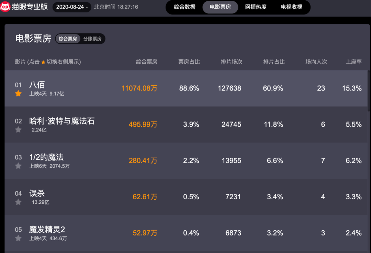This screenshot has width=371, height=253.
Task: Click the 1/2的魔法 movie title
Action: (x=46, y=157)
